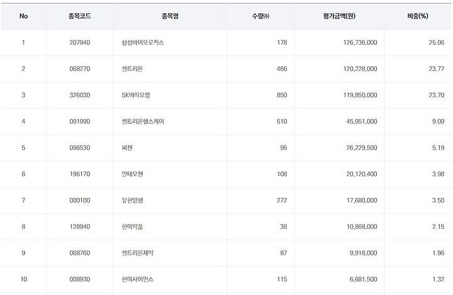Select stock name 삼성바이오로직스

(x=143, y=43)
